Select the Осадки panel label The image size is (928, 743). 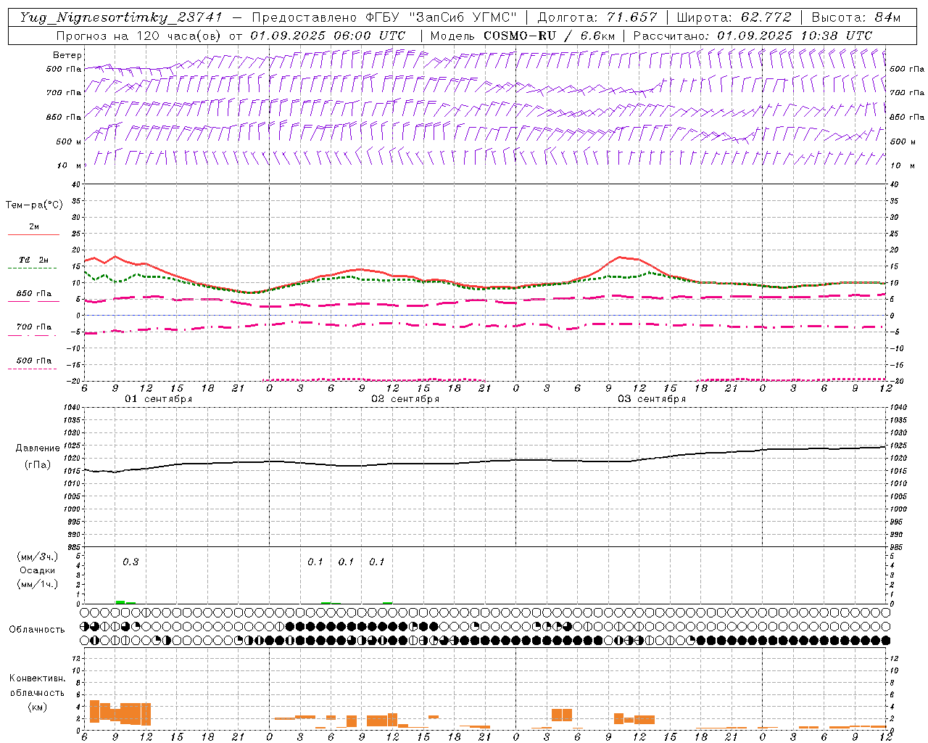tap(38, 570)
